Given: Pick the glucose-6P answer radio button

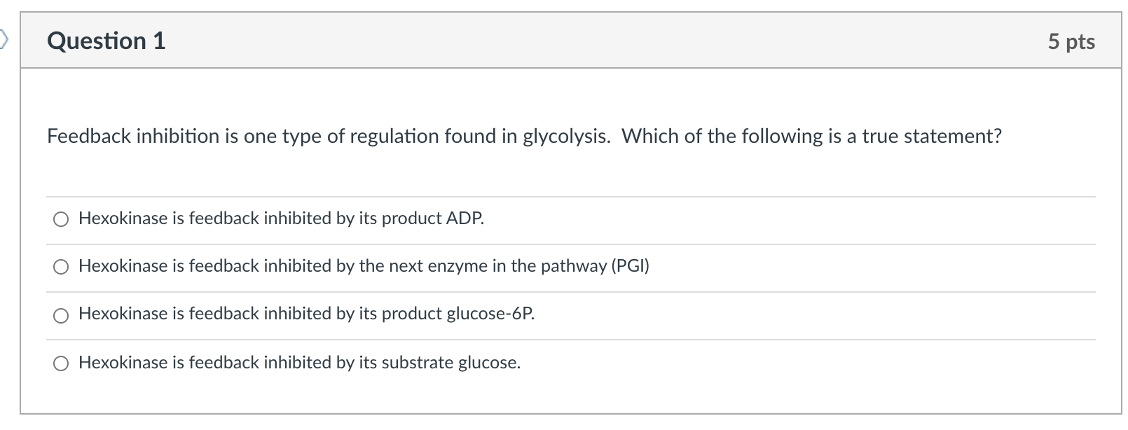Looking at the screenshot, I should click(61, 315).
